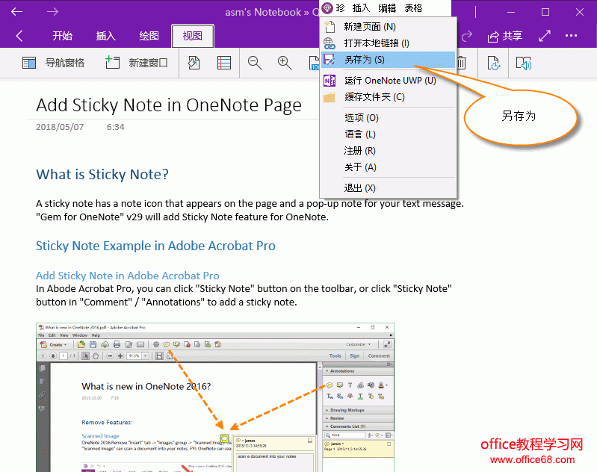Click the page time 6:34
Screen dimensions: 597x472
pos(115,127)
